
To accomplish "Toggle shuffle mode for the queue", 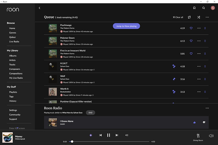I will pyautogui.click(x=198, y=17).
